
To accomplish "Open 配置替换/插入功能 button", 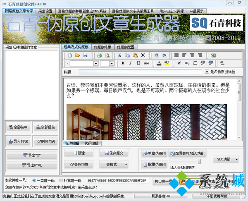I will [x=187, y=153].
